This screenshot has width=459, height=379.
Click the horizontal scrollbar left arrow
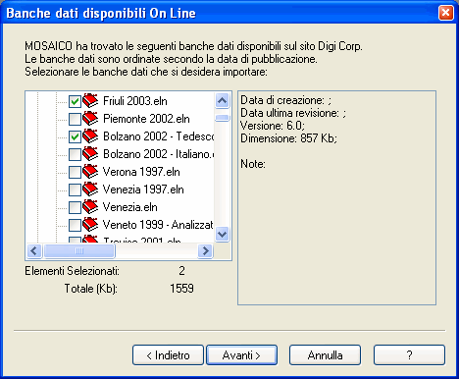pos(34,251)
